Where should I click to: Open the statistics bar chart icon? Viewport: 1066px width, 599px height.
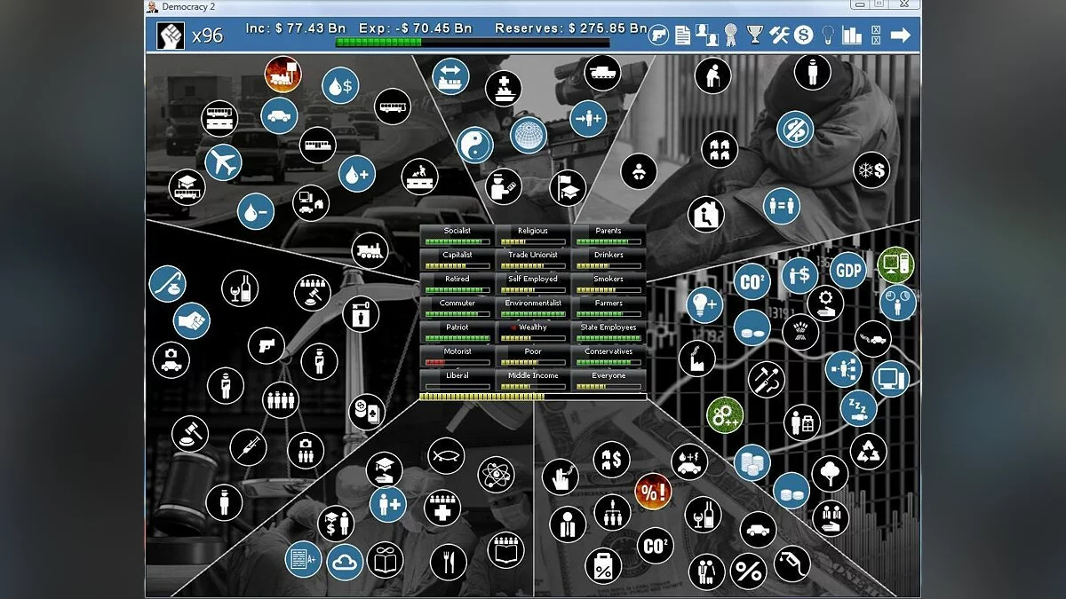pyautogui.click(x=852, y=35)
